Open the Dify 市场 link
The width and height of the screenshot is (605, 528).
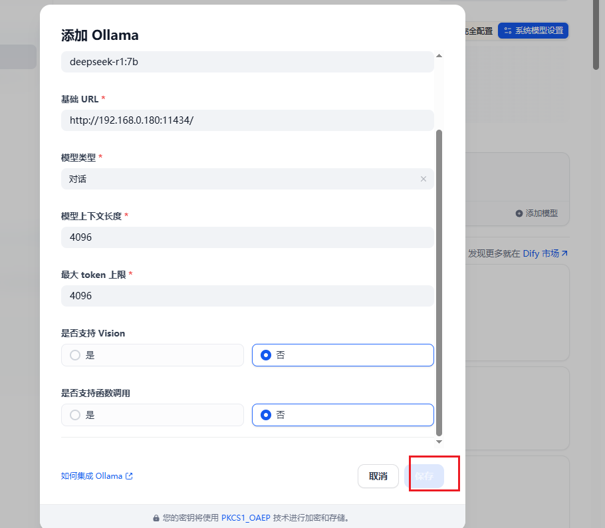click(x=541, y=253)
